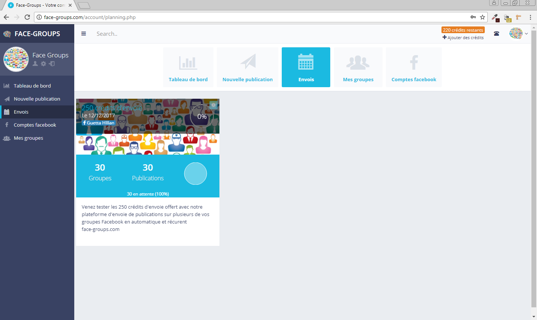537x320 pixels.
Task: Select the Envois calendar tile
Action: coord(306,67)
